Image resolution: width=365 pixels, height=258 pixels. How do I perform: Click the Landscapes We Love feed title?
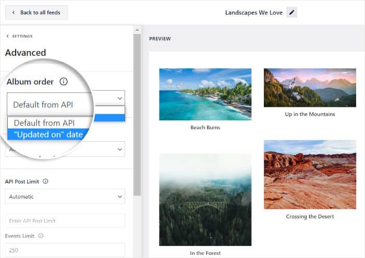click(254, 13)
